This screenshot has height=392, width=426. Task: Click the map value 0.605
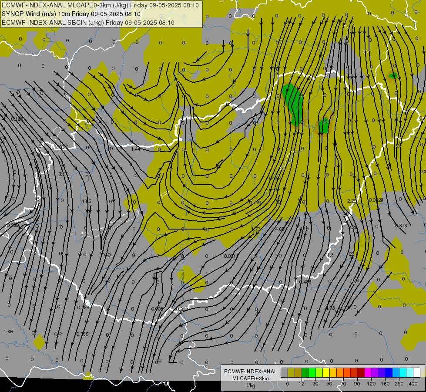(158, 309)
